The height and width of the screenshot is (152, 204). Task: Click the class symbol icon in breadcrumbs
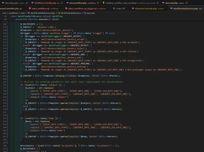point(59,13)
